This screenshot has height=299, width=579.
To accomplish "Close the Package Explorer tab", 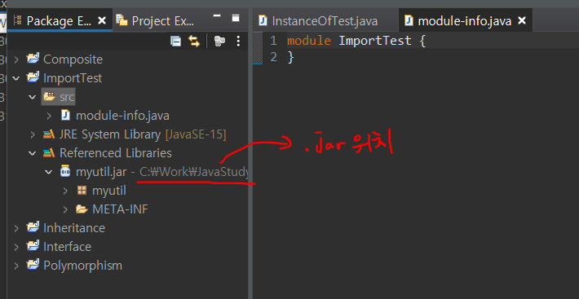I will point(102,20).
